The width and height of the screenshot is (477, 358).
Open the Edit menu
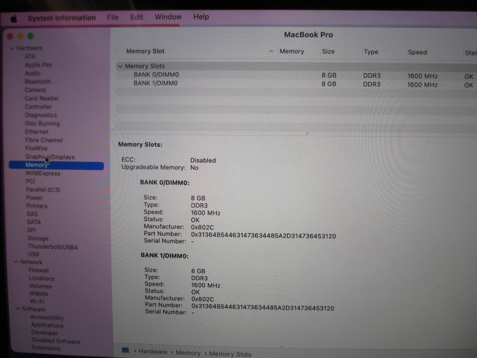coord(136,17)
